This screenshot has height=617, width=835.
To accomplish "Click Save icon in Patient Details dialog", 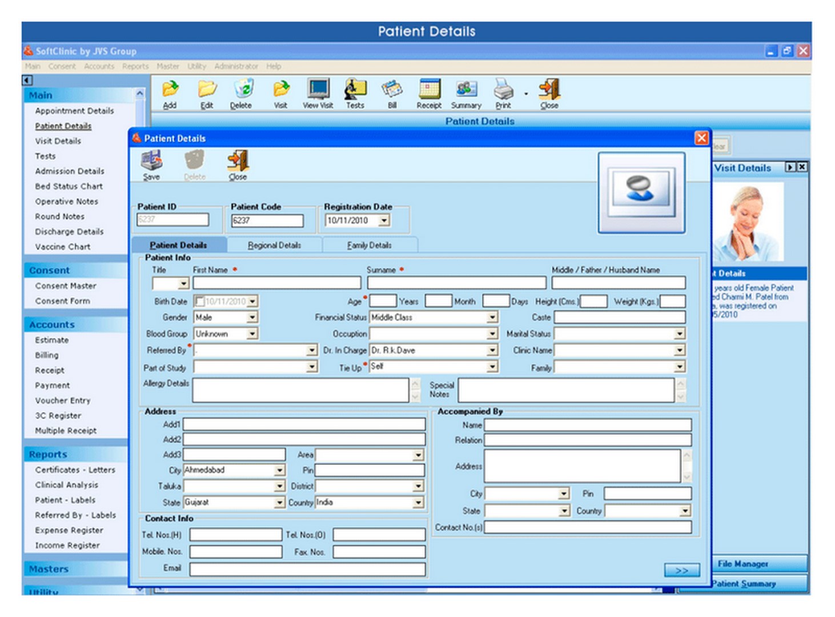I will 151,162.
